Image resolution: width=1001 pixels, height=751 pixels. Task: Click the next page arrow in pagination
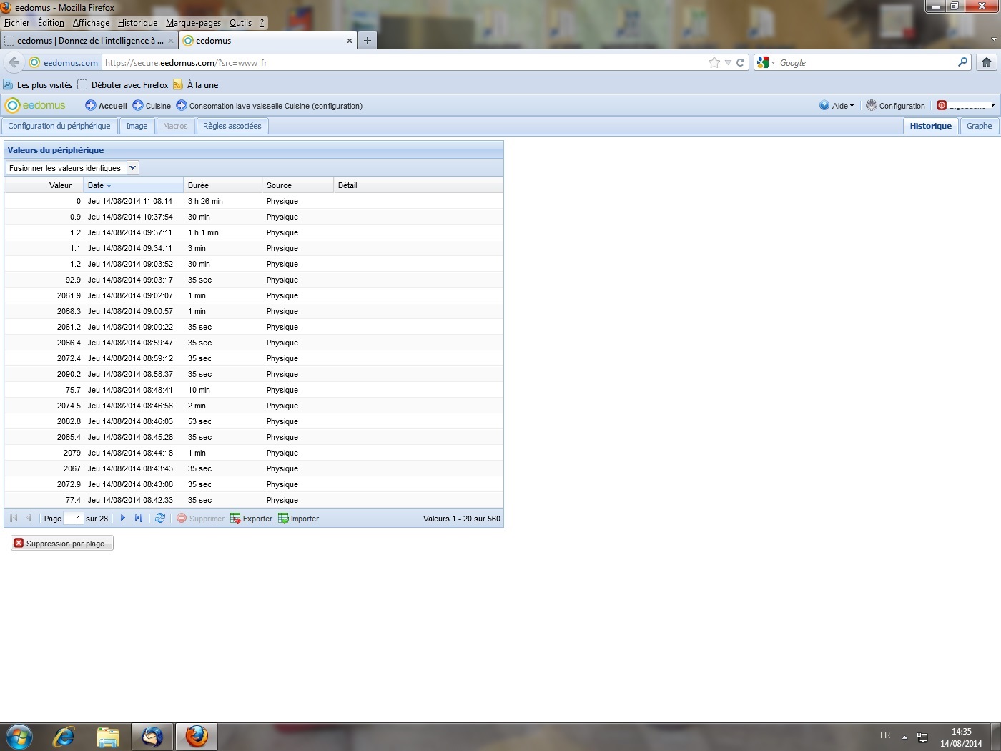coord(123,519)
